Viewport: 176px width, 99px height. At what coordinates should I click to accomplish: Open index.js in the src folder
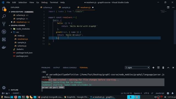(21, 36)
